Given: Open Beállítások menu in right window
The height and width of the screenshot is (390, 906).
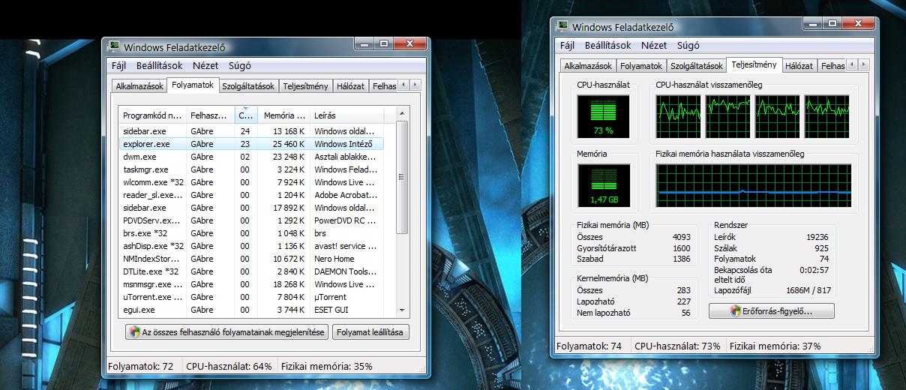Looking at the screenshot, I should (608, 45).
